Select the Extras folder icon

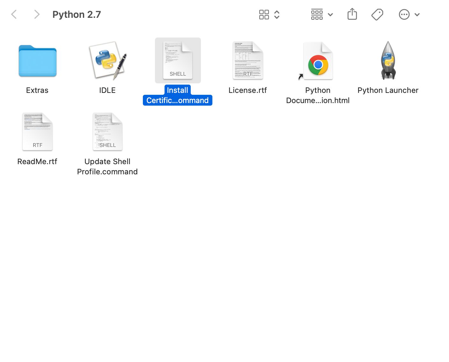click(x=37, y=61)
